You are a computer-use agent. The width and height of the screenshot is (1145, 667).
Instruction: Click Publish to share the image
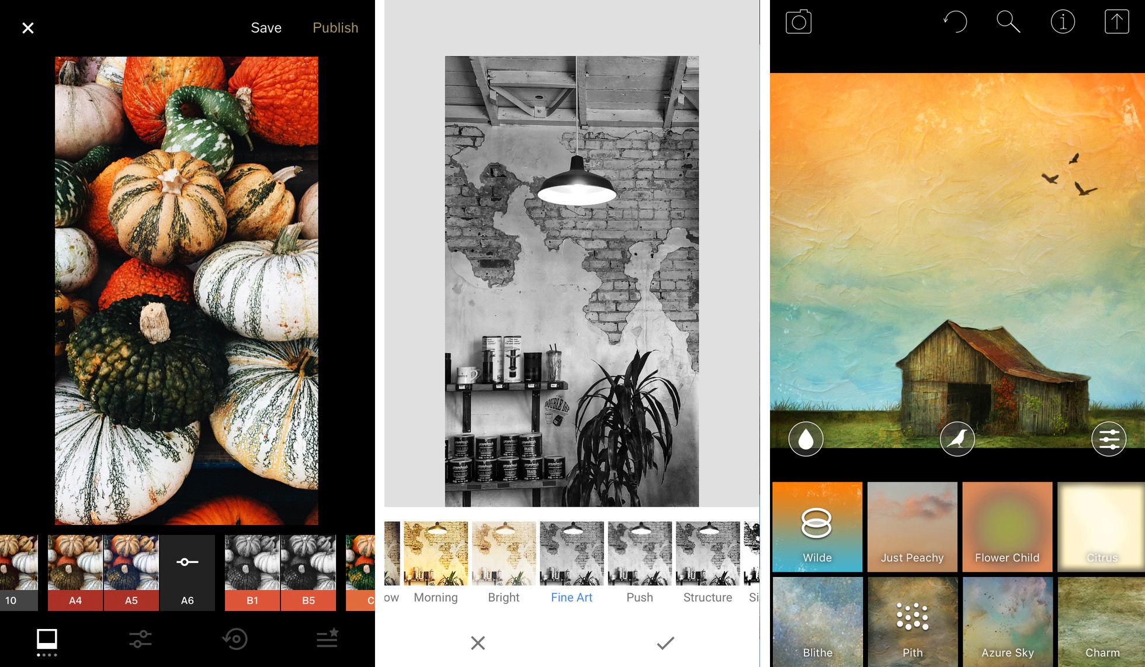[334, 28]
